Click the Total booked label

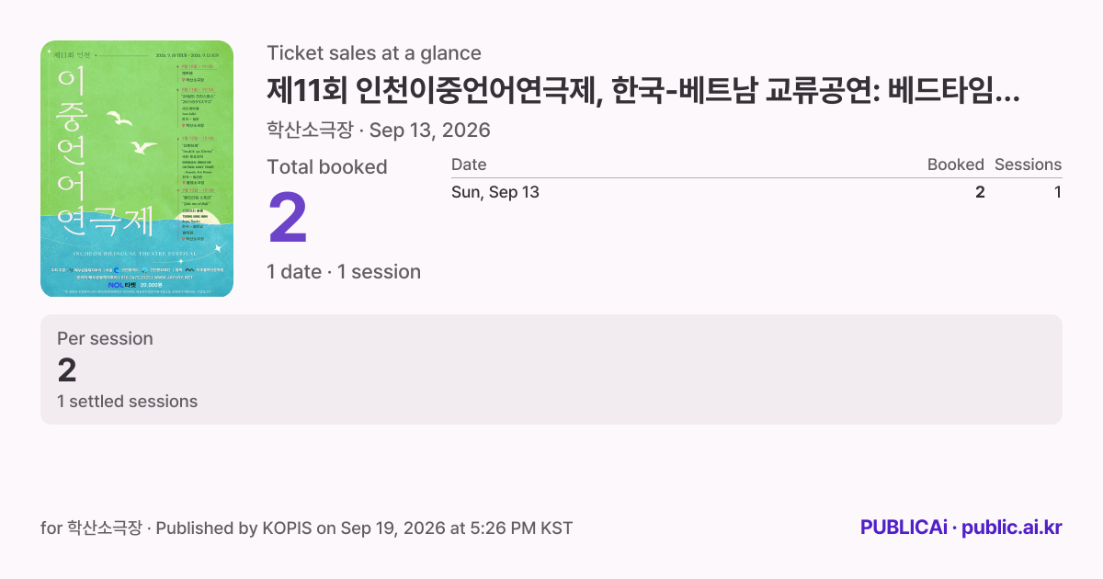(x=327, y=166)
